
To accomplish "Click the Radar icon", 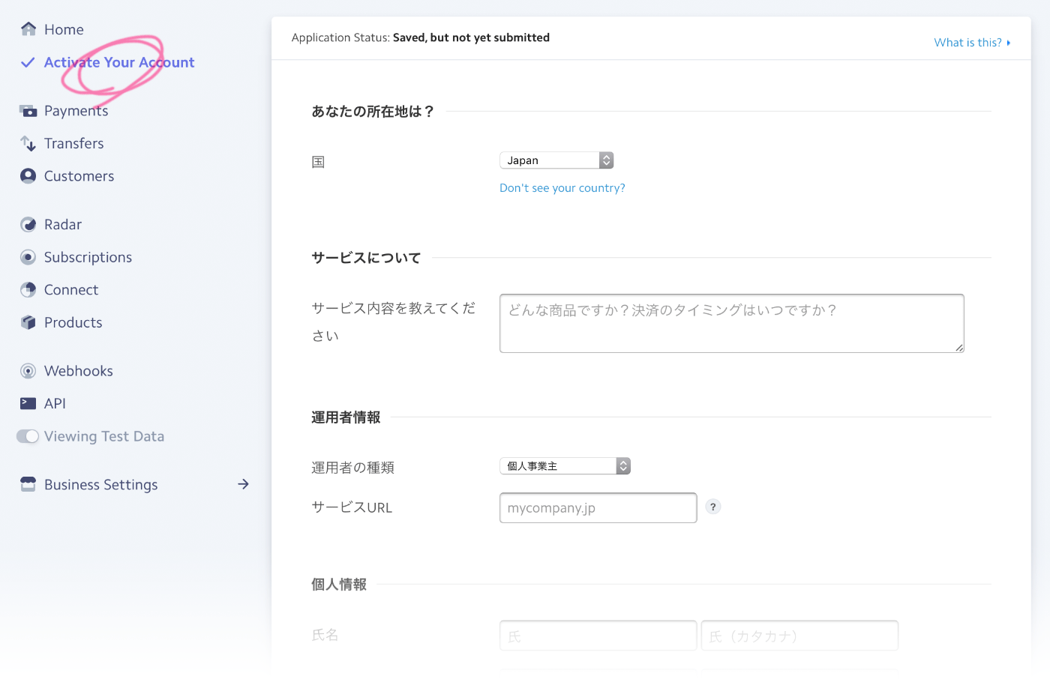I will tap(28, 224).
